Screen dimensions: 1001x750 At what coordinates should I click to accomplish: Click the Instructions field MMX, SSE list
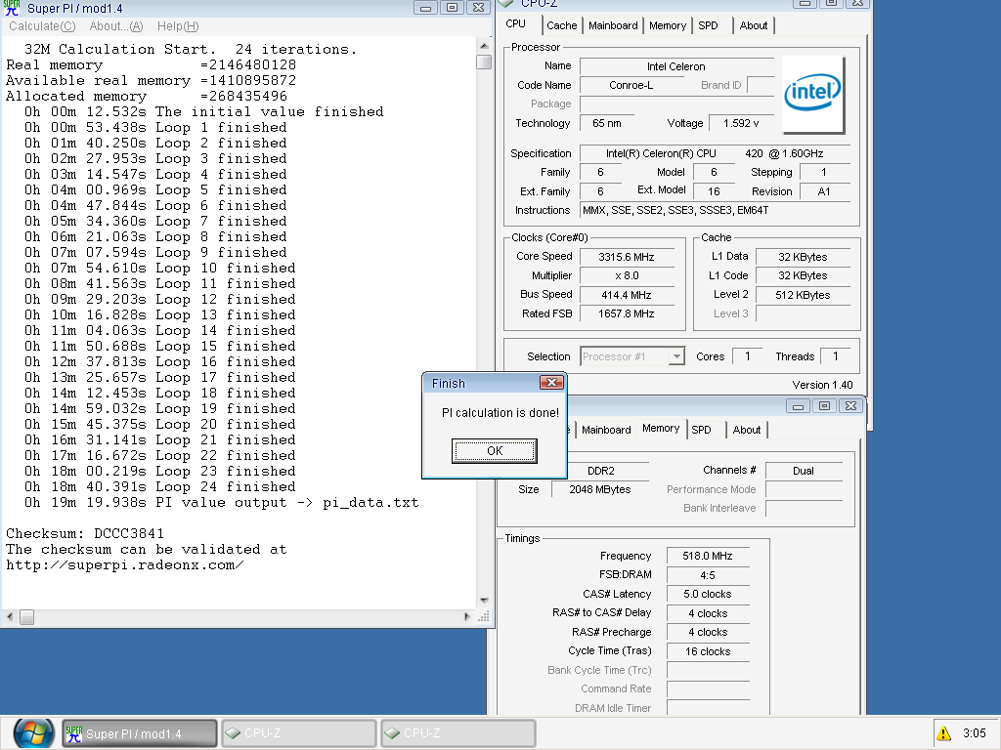tap(715, 211)
